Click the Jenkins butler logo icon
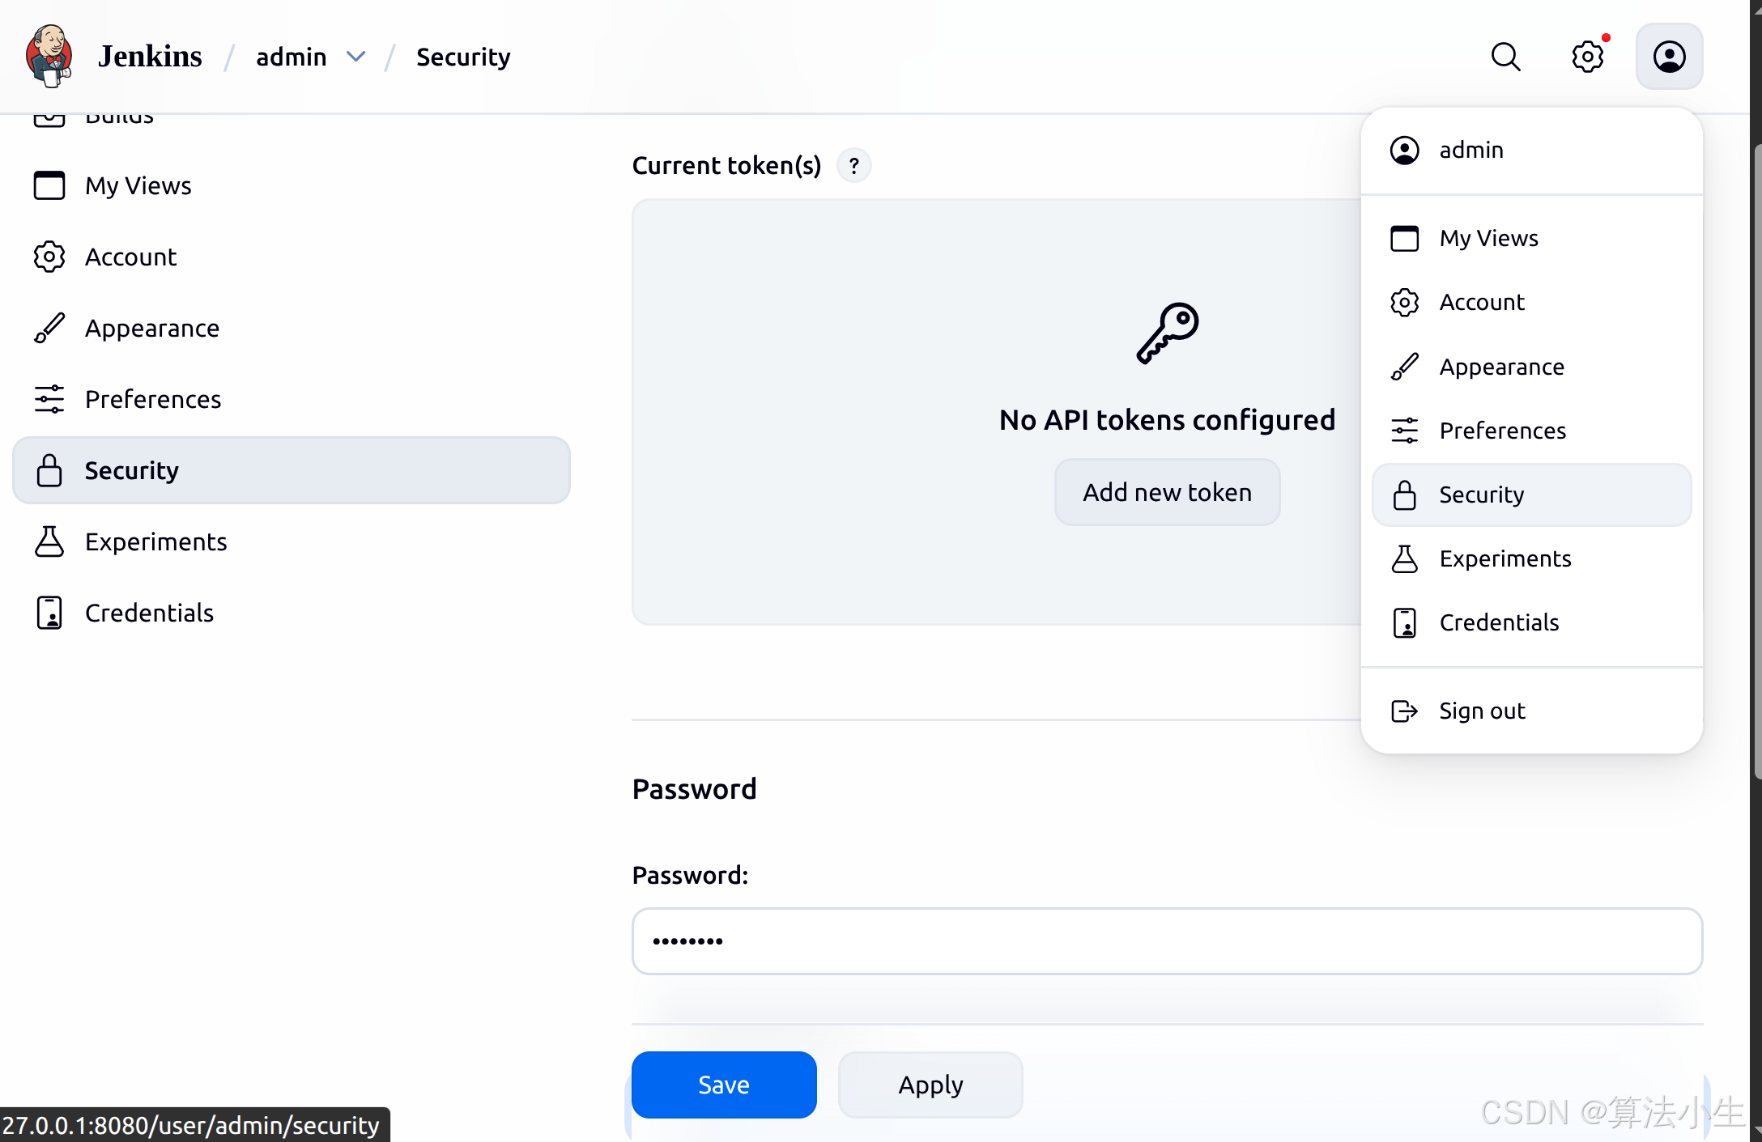The width and height of the screenshot is (1762, 1142). (49, 56)
